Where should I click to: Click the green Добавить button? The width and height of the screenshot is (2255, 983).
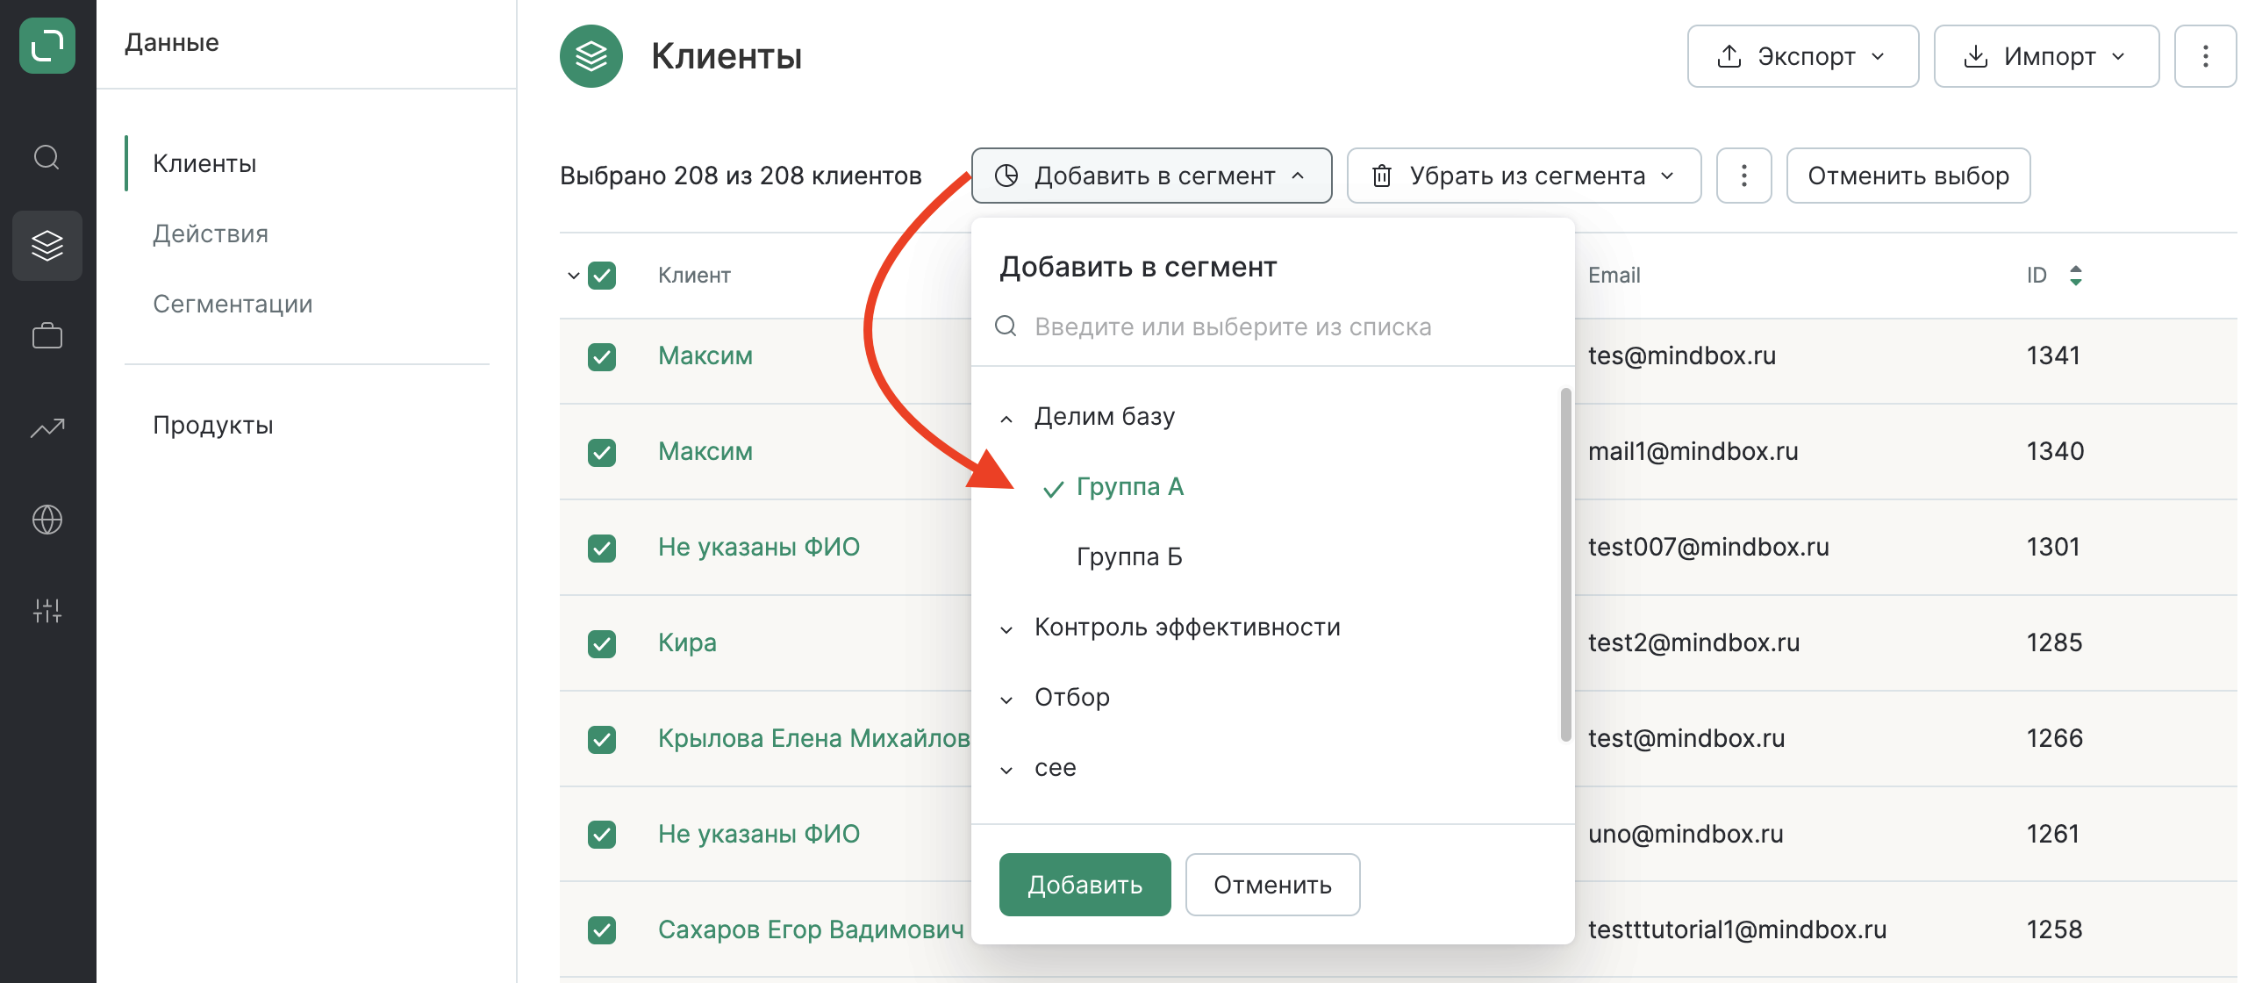(x=1085, y=885)
